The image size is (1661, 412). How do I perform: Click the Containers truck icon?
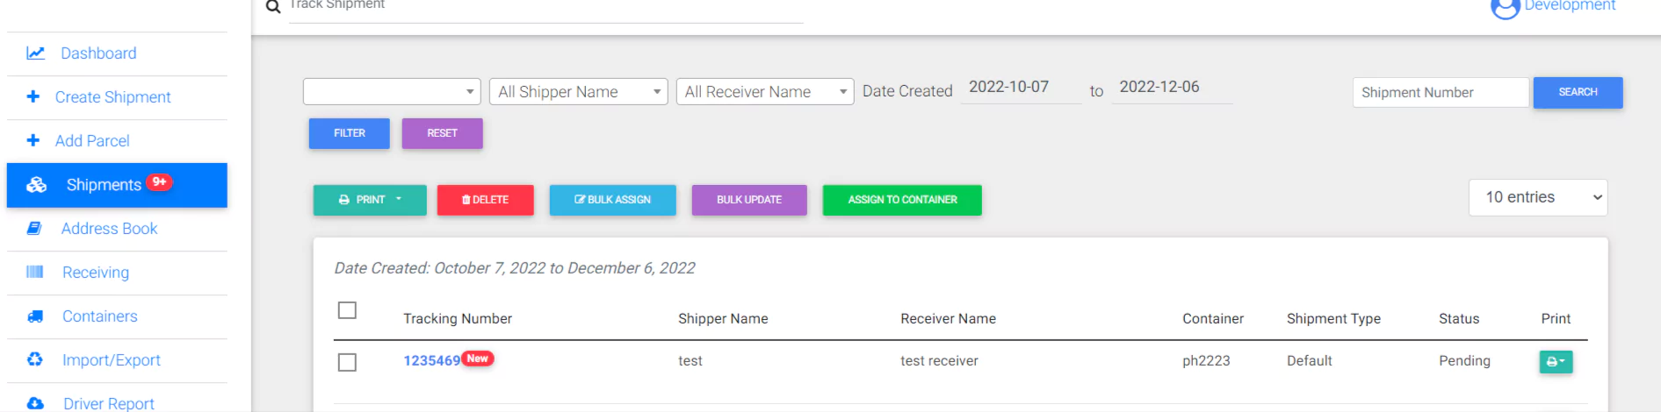[x=35, y=316]
